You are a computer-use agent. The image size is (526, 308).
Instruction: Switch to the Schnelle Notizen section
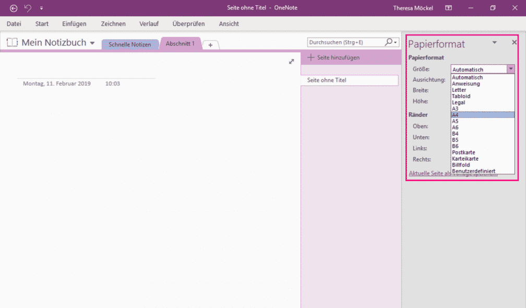point(130,44)
